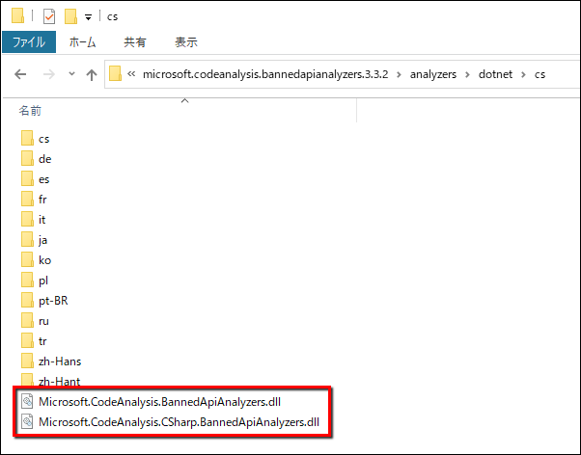Viewport: 581px width, 455px height.
Task: Open the Customize Quick Access Toolbar dropdown
Action: (88, 17)
